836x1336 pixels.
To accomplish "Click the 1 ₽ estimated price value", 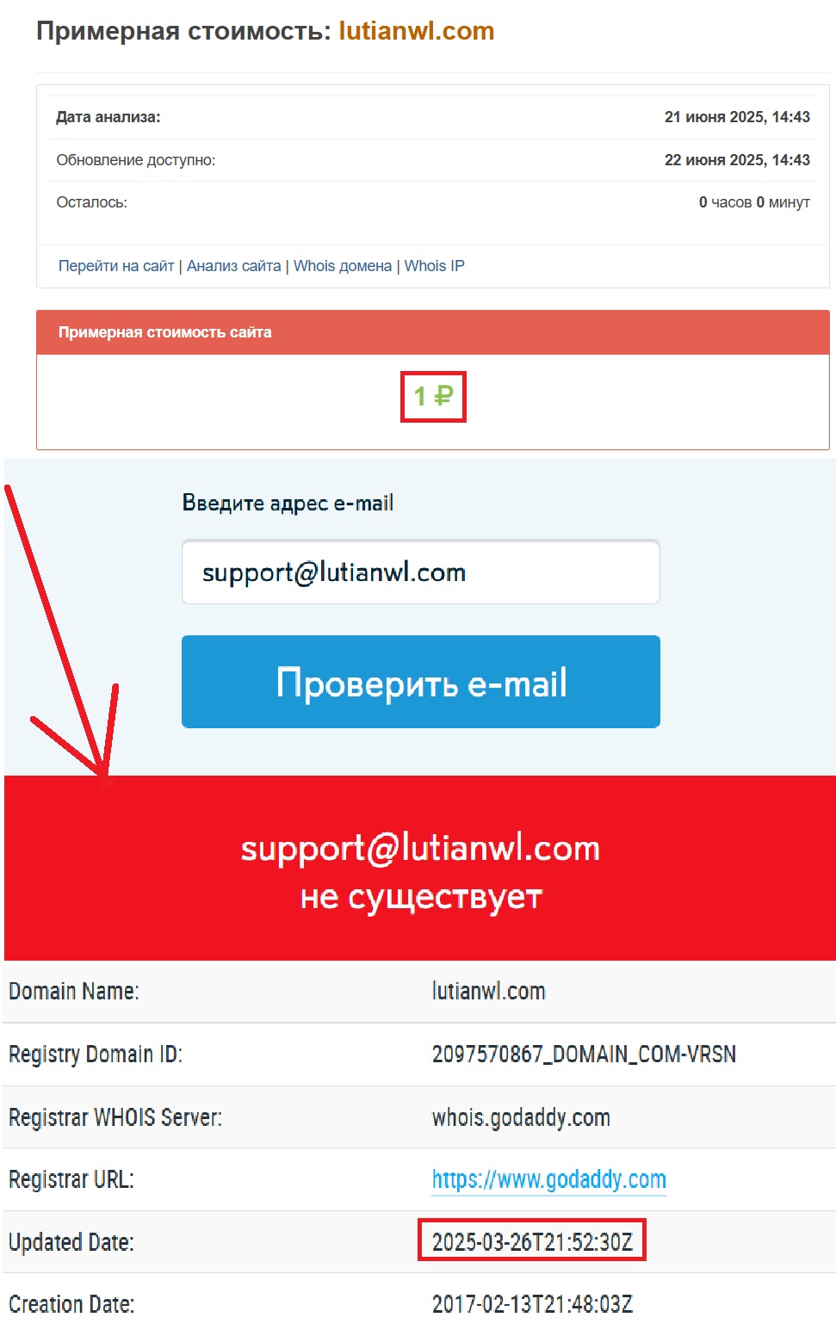I will click(433, 396).
